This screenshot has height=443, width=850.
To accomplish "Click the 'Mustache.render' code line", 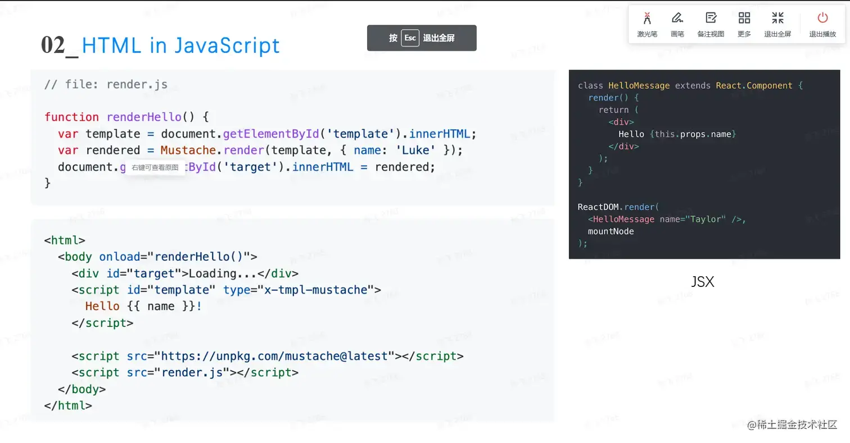I will 260,150.
